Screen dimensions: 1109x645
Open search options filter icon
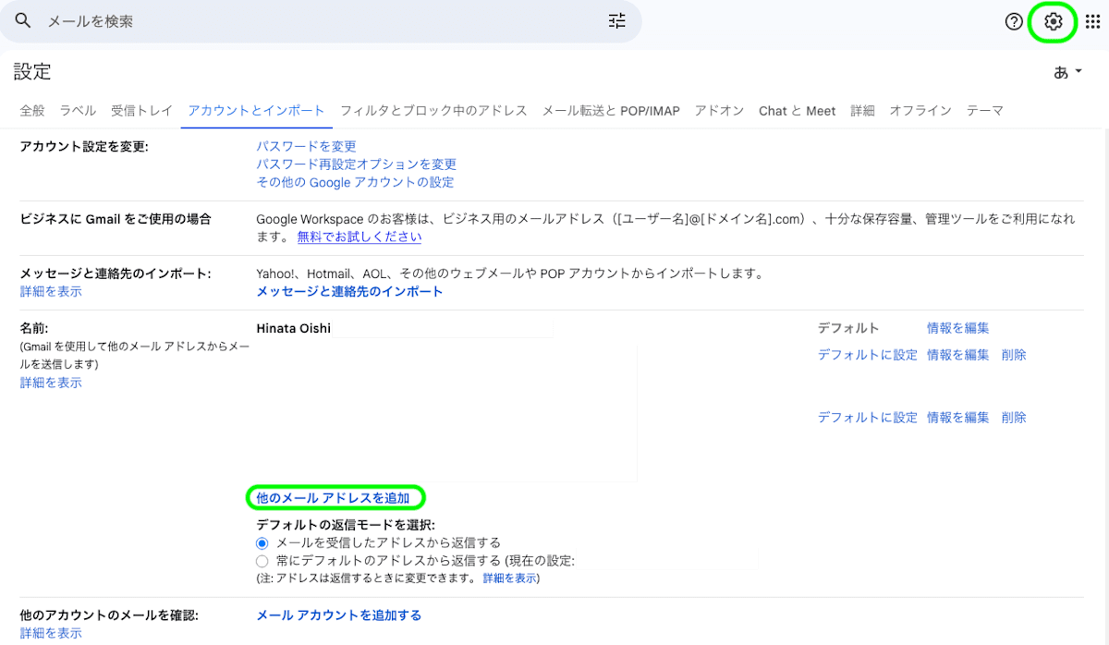click(x=616, y=20)
